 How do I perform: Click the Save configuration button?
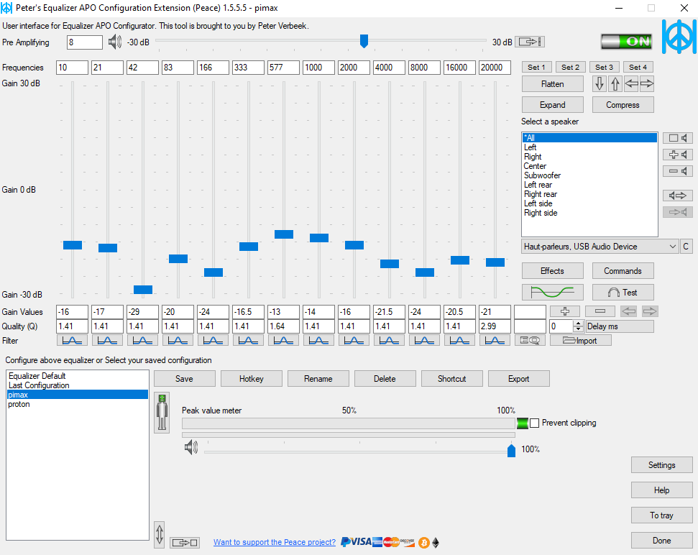184,379
